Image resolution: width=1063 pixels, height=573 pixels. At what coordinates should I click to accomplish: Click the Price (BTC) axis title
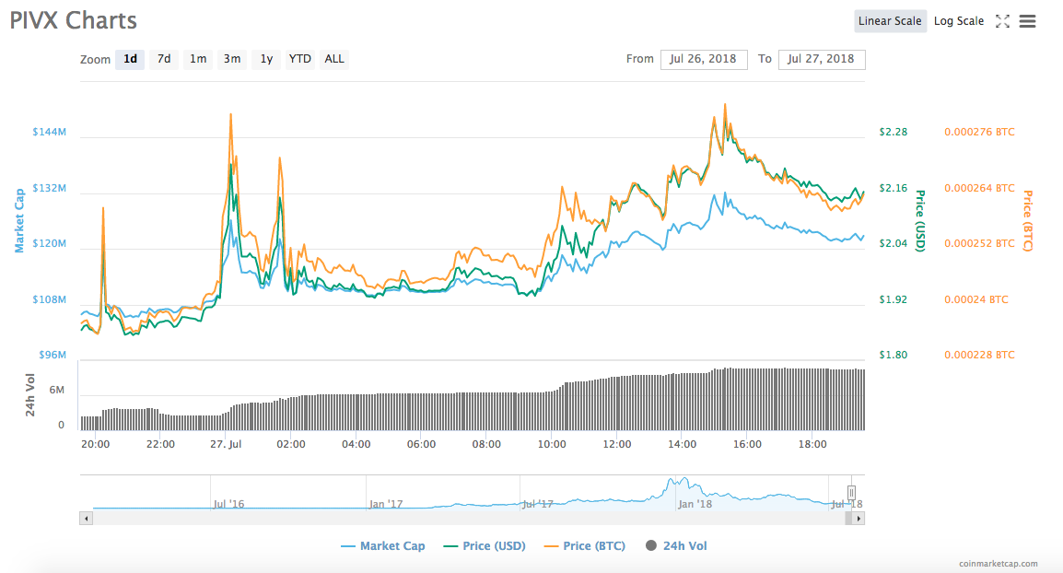click(1028, 221)
